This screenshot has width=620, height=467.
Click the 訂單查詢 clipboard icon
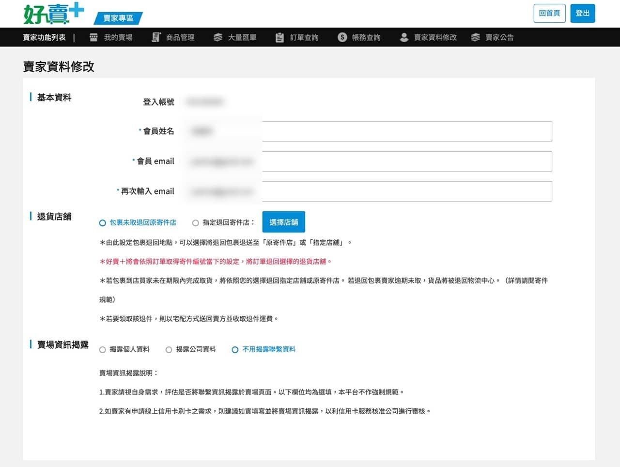[279, 37]
